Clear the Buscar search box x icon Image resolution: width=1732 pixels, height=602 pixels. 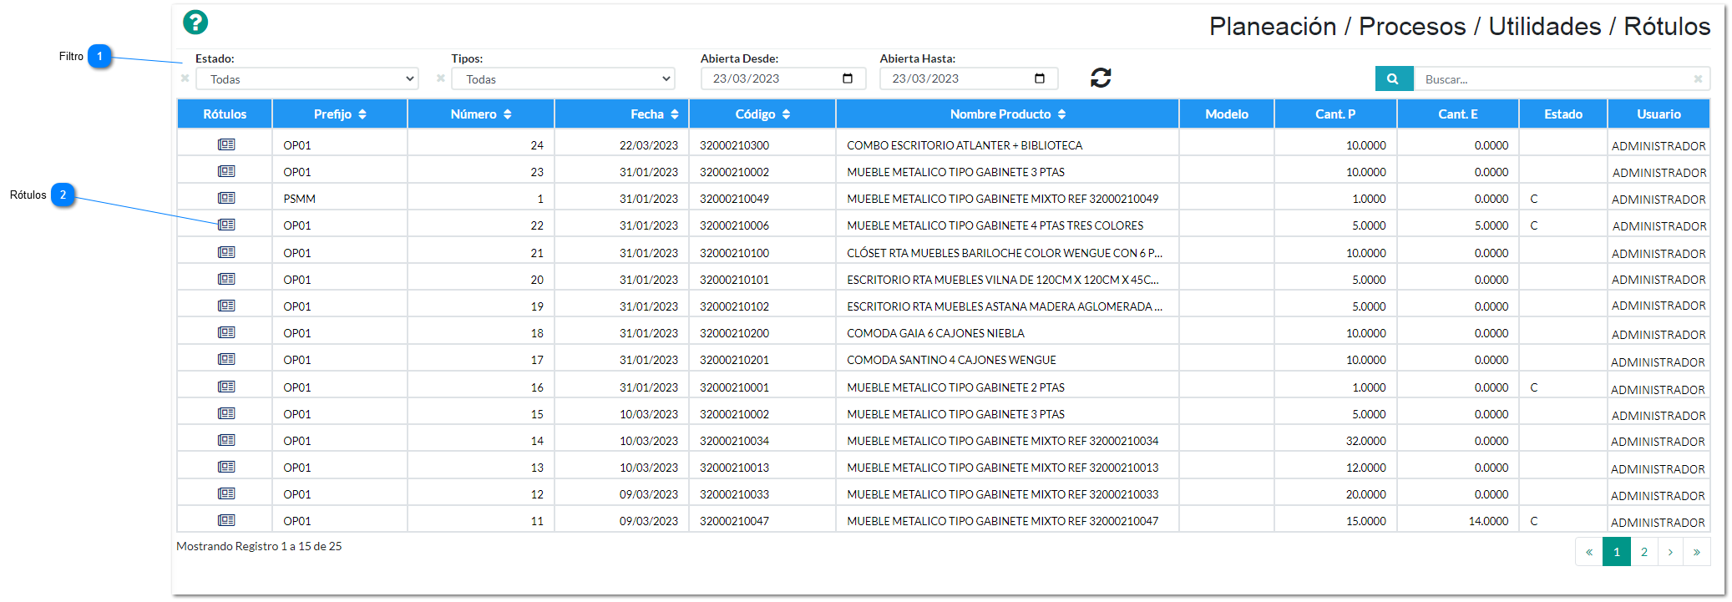[x=1698, y=79]
